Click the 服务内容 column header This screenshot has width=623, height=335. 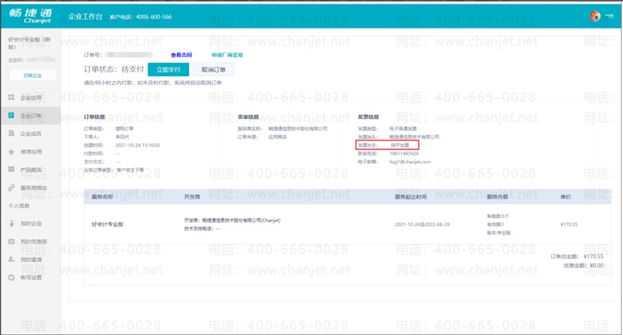click(x=498, y=197)
